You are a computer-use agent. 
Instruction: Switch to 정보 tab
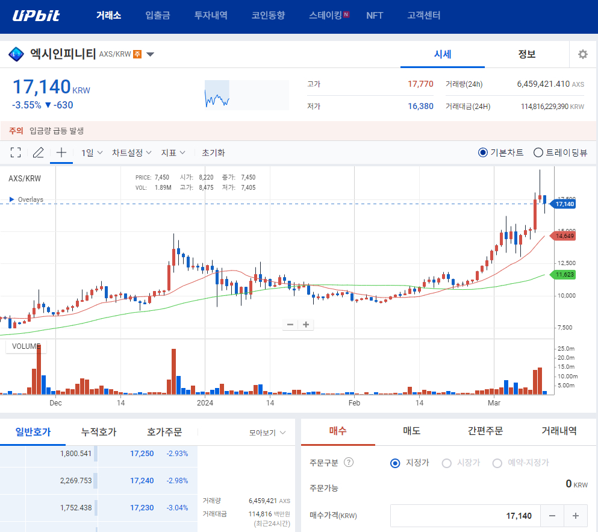pos(527,54)
